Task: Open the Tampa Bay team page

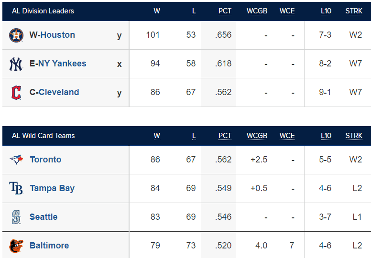Action: 52,188
